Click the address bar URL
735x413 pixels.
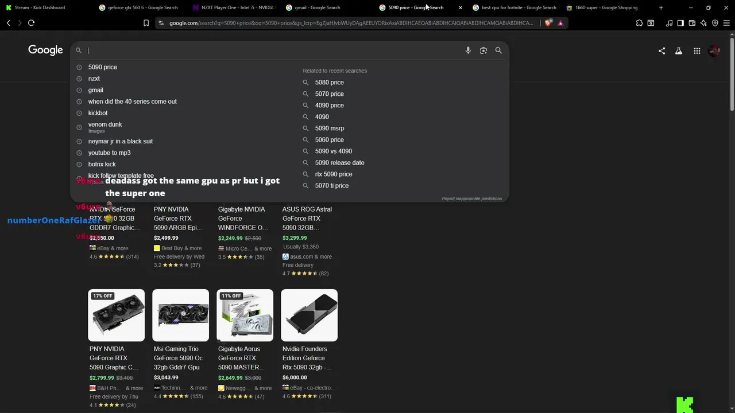[350, 23]
